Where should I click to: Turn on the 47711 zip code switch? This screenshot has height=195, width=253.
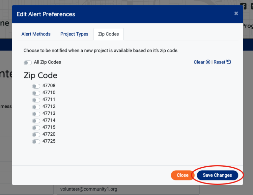pos(36,100)
